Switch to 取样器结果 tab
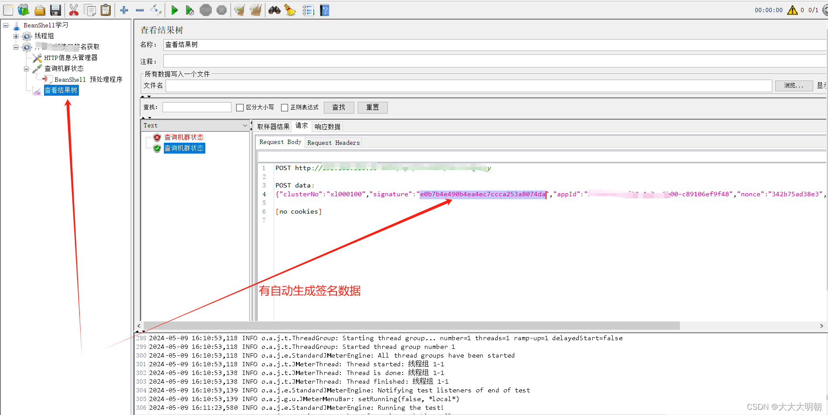Viewport: 828px width, 415px height. pos(273,127)
